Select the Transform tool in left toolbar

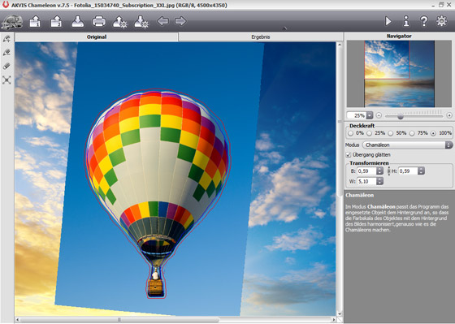click(x=6, y=80)
